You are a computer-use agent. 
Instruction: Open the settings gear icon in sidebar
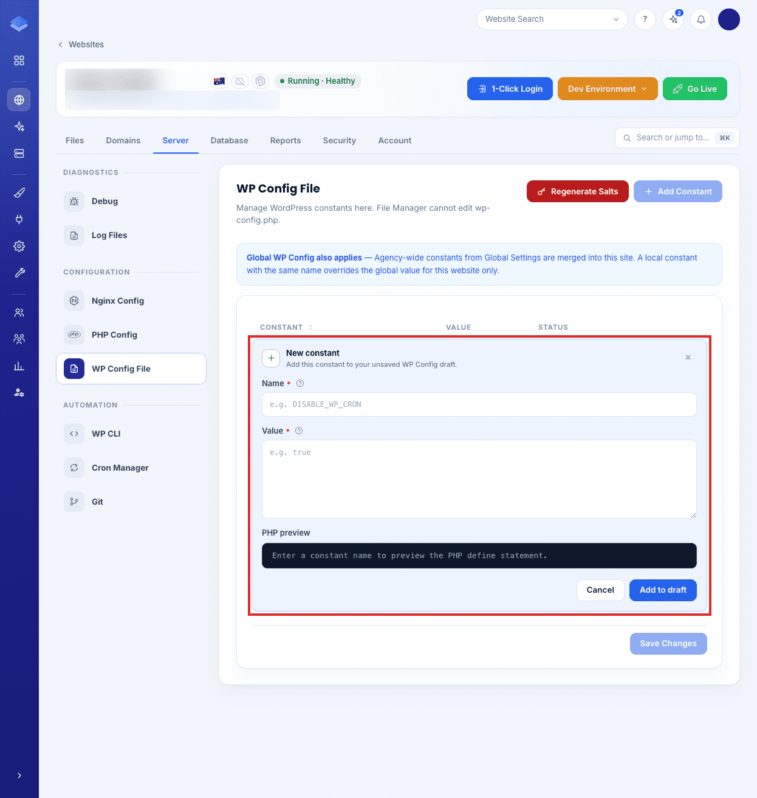pos(19,246)
